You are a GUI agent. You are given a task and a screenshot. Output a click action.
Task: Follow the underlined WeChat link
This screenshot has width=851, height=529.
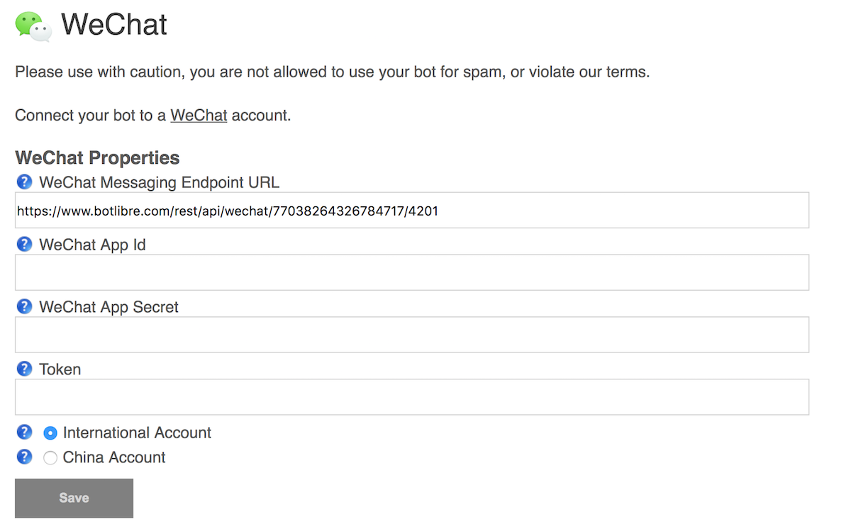[199, 116]
